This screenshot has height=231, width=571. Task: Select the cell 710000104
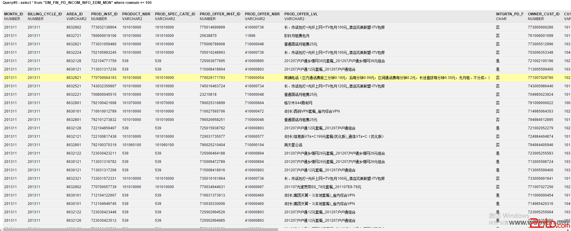254,145
